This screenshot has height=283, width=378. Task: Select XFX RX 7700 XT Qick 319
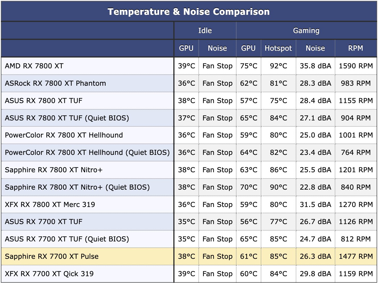click(49, 274)
